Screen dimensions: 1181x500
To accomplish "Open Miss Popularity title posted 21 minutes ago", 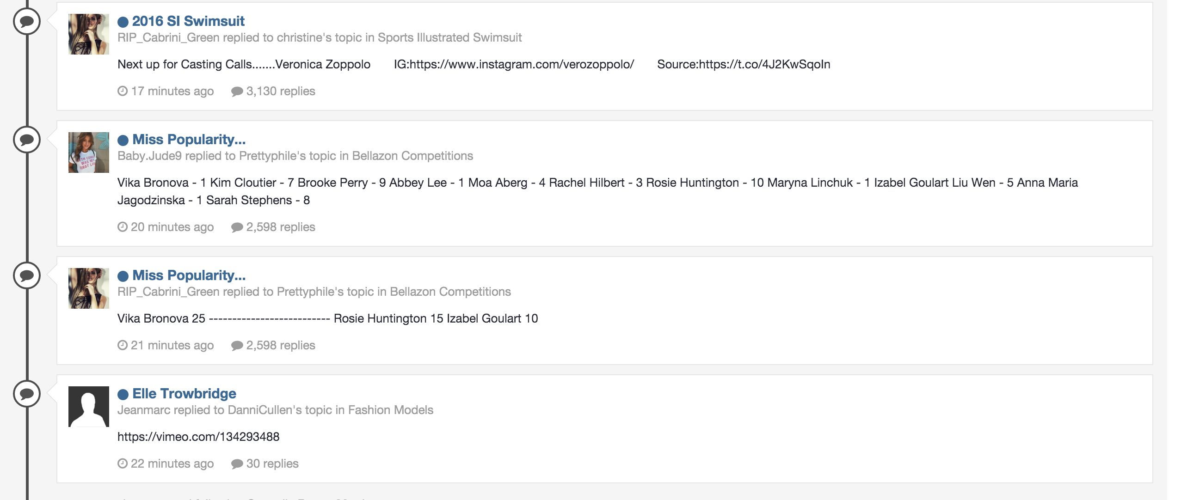I will click(x=189, y=275).
